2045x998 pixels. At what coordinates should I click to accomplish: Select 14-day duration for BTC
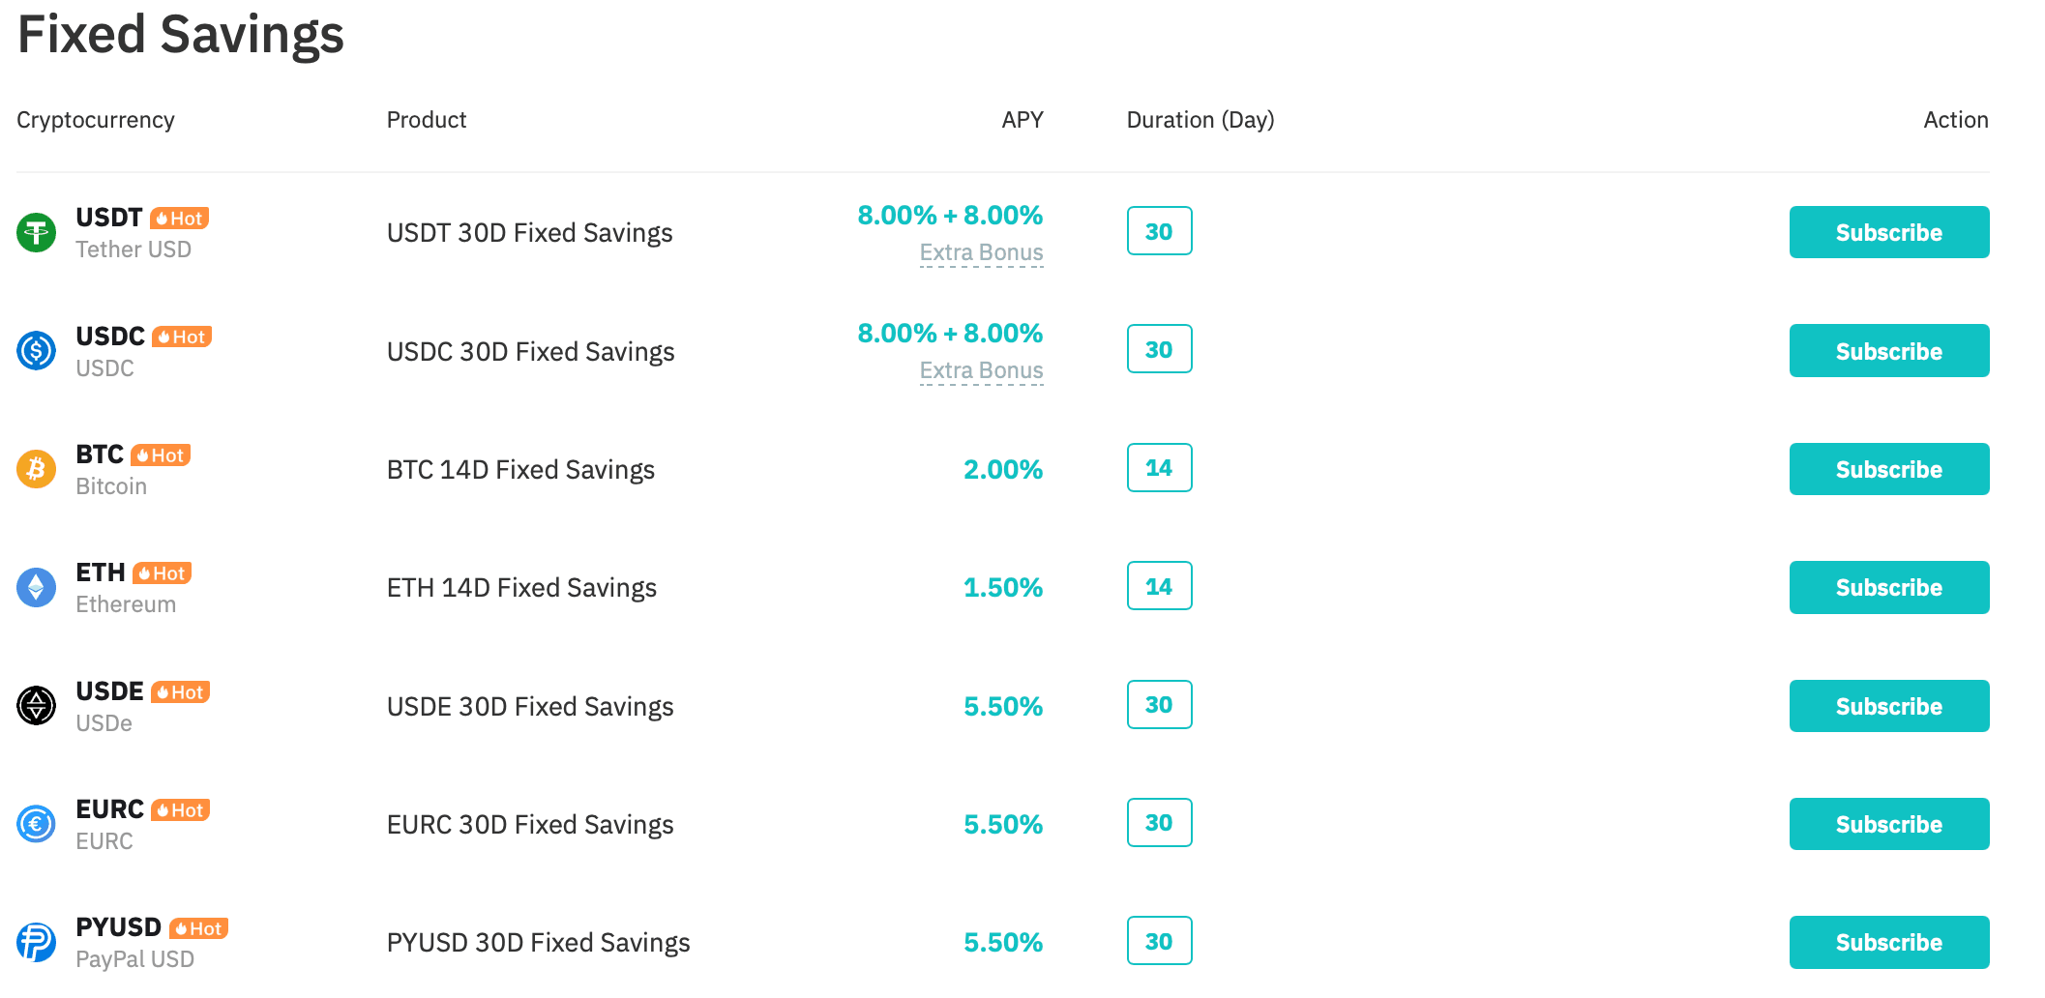tap(1159, 468)
